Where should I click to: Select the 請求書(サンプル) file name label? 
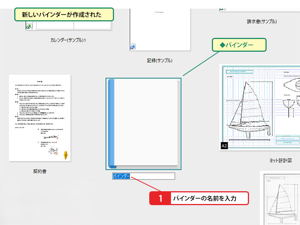click(262, 21)
